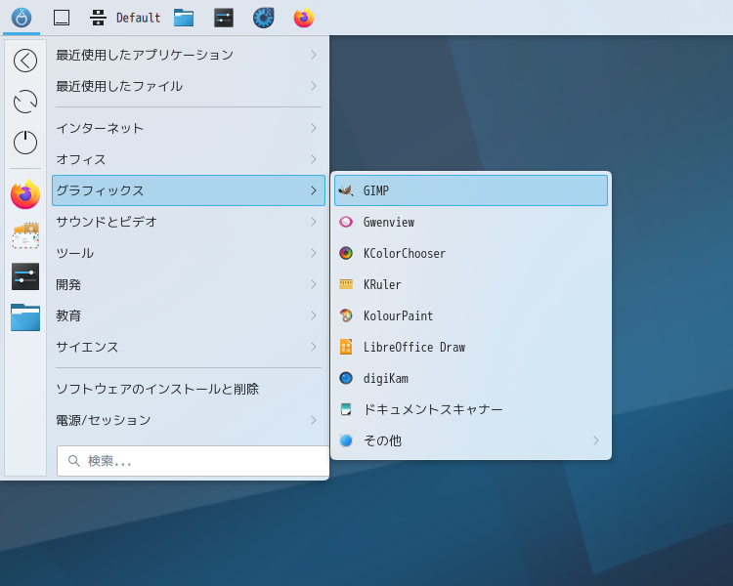This screenshot has height=586, width=733.
Task: Open the Default activity switcher
Action: tap(125, 18)
